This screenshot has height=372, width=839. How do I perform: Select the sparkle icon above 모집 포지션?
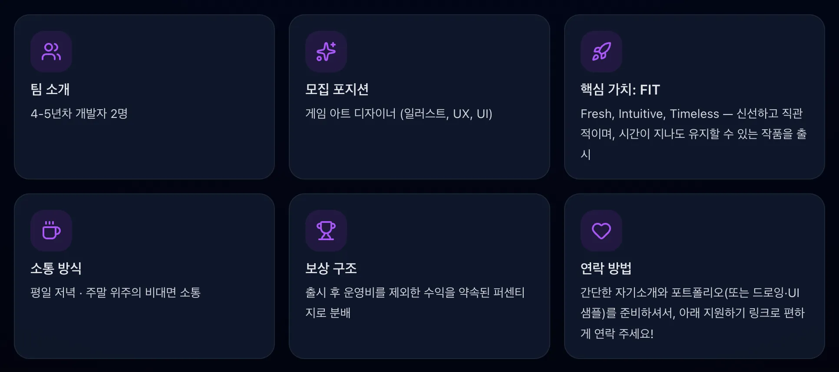point(326,51)
